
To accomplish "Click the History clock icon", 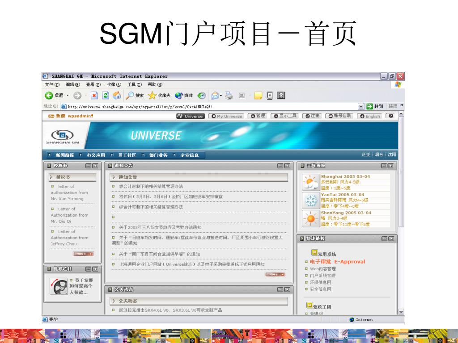I will 202,96.
